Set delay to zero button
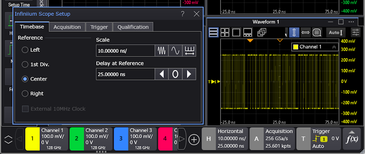 pyautogui.click(x=175, y=74)
